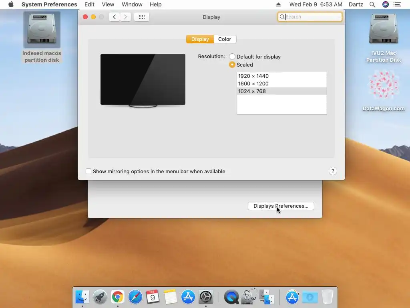The width and height of the screenshot is (410, 308).
Task: Click the Show All grid icon
Action: (141, 17)
